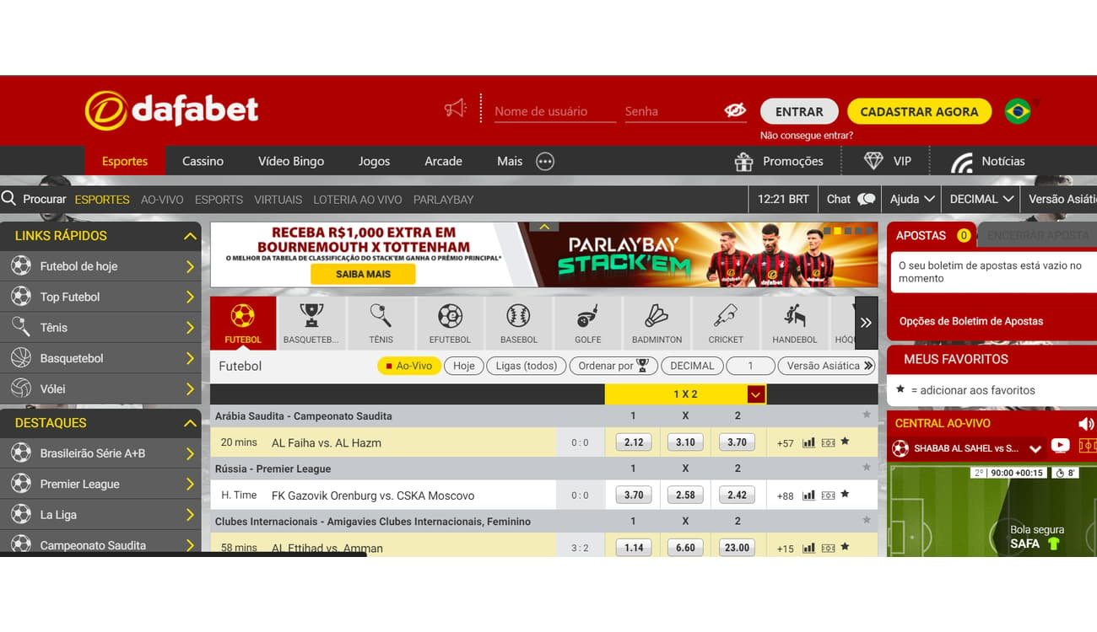Collapse the Destaques section
The width and height of the screenshot is (1097, 632).
coord(190,423)
